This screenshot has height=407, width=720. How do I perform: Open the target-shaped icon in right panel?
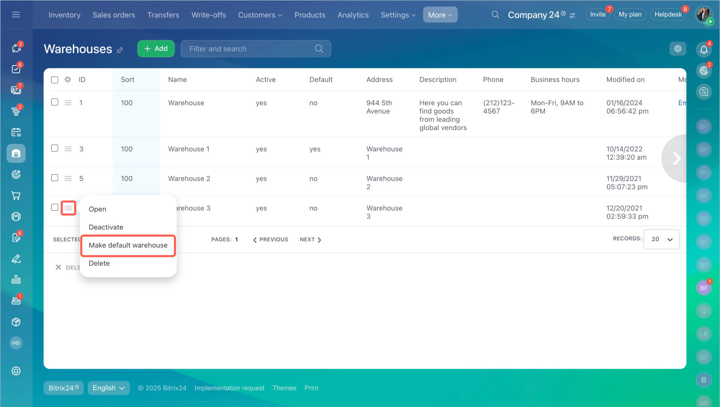click(x=704, y=70)
